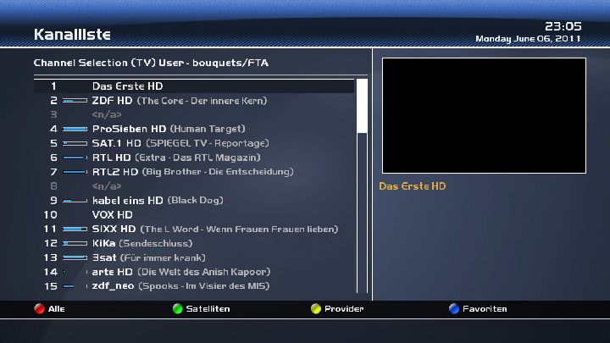Click Extra - Das RTL Magazin text
Screen dimensions: 610x343
[x=198, y=158]
